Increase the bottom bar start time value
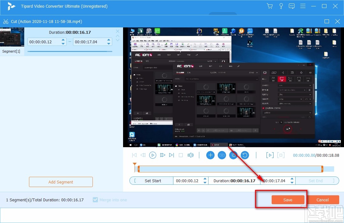Screen dimensions: 344x223 [x=205, y=179]
